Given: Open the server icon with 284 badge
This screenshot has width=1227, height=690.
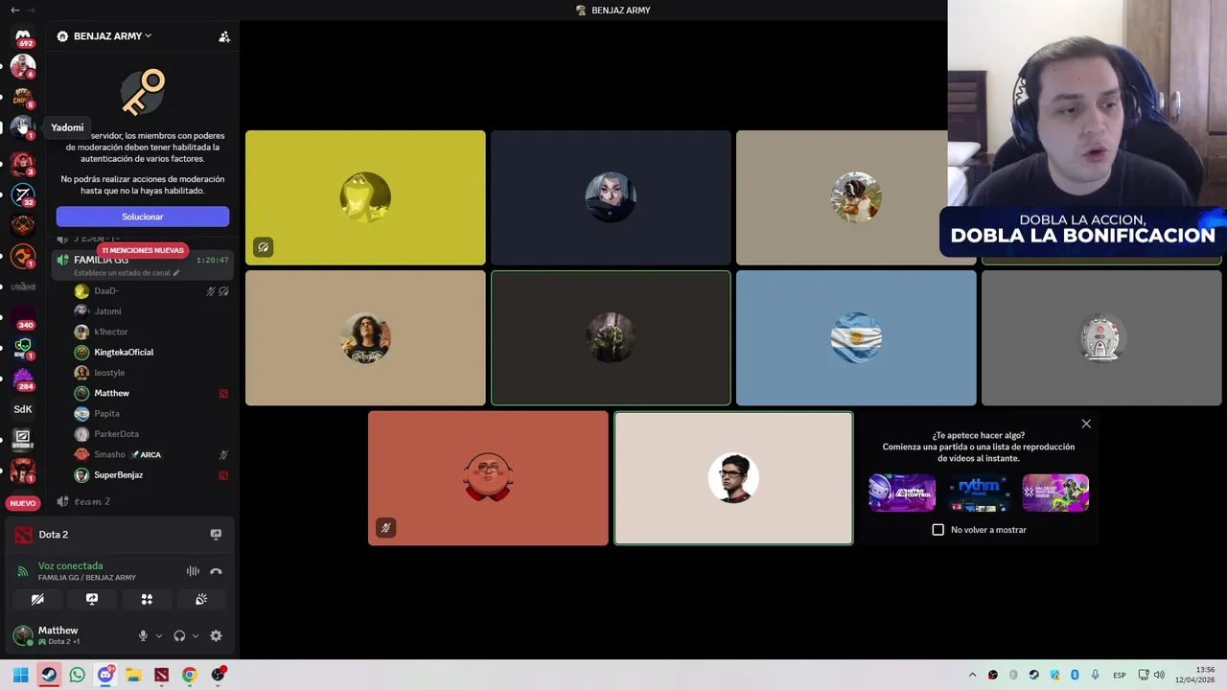Looking at the screenshot, I should (x=23, y=379).
